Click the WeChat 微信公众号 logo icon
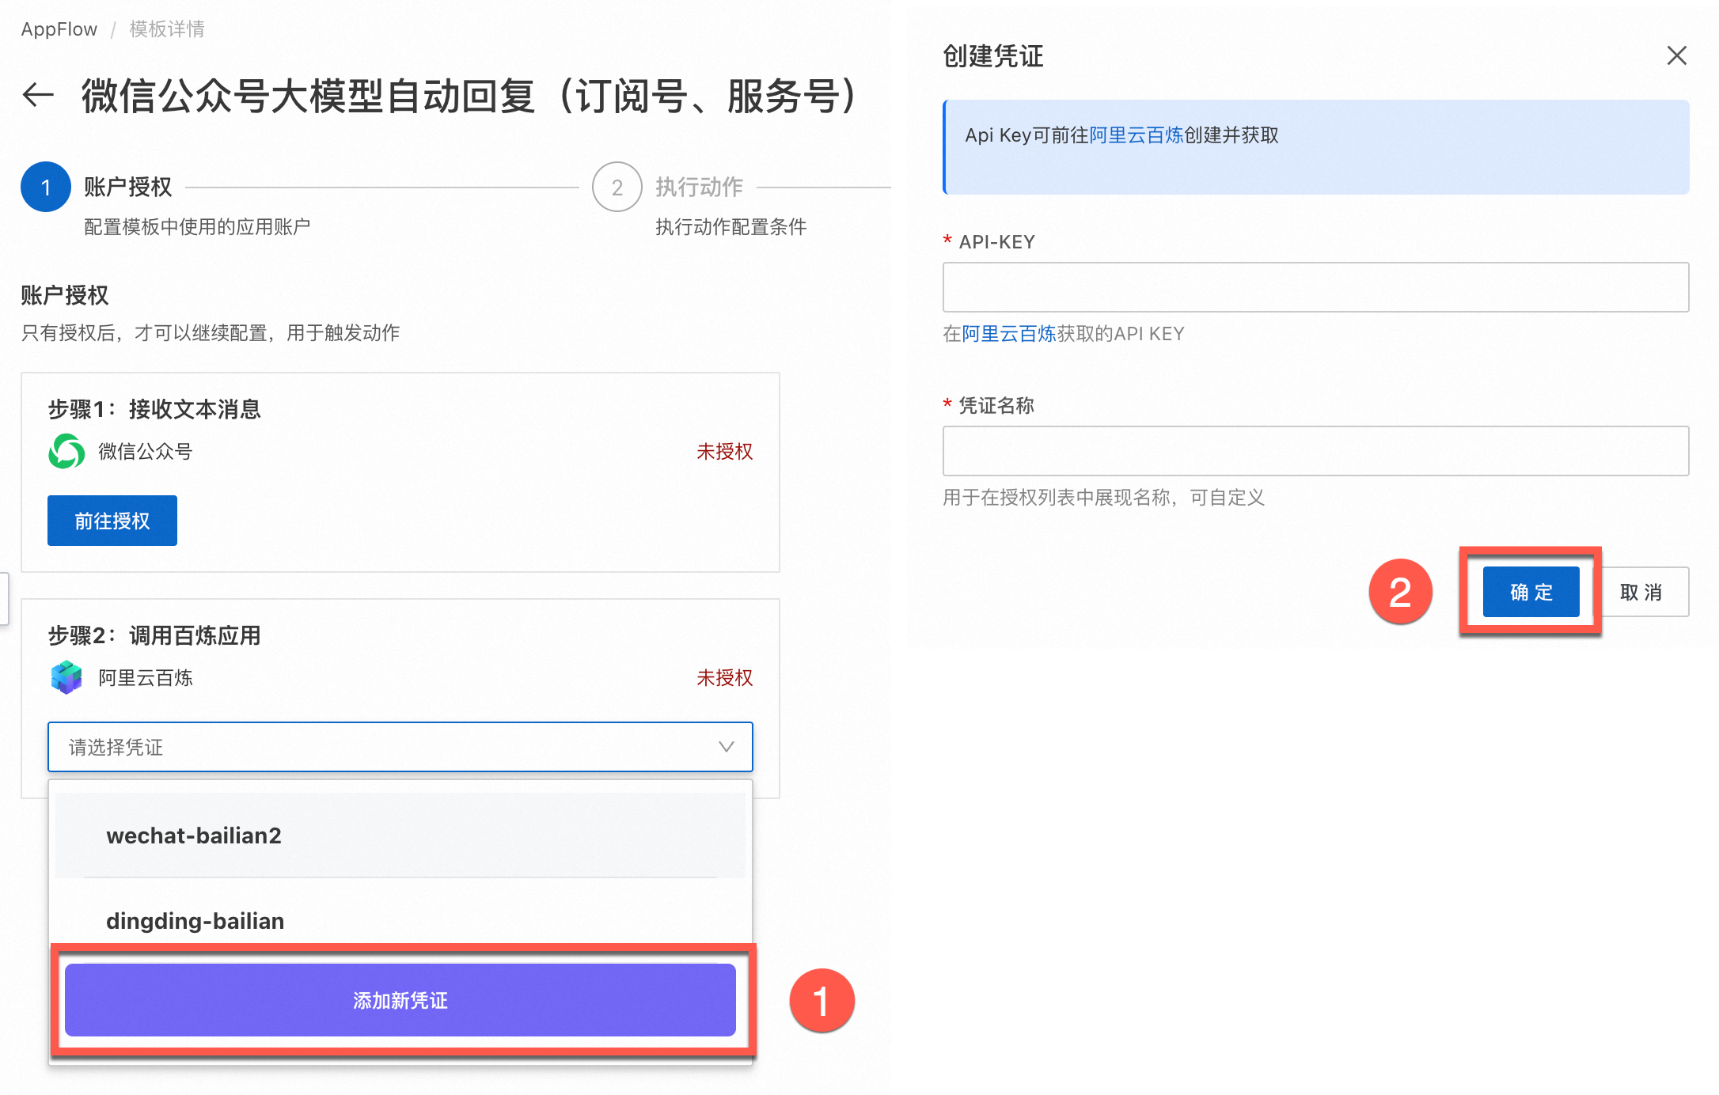The image size is (1719, 1095). tap(66, 451)
